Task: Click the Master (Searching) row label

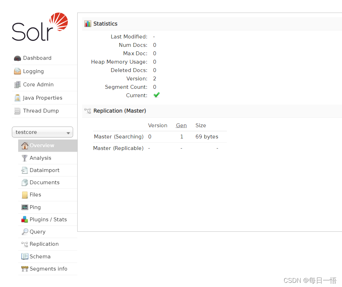Action: 119,137
